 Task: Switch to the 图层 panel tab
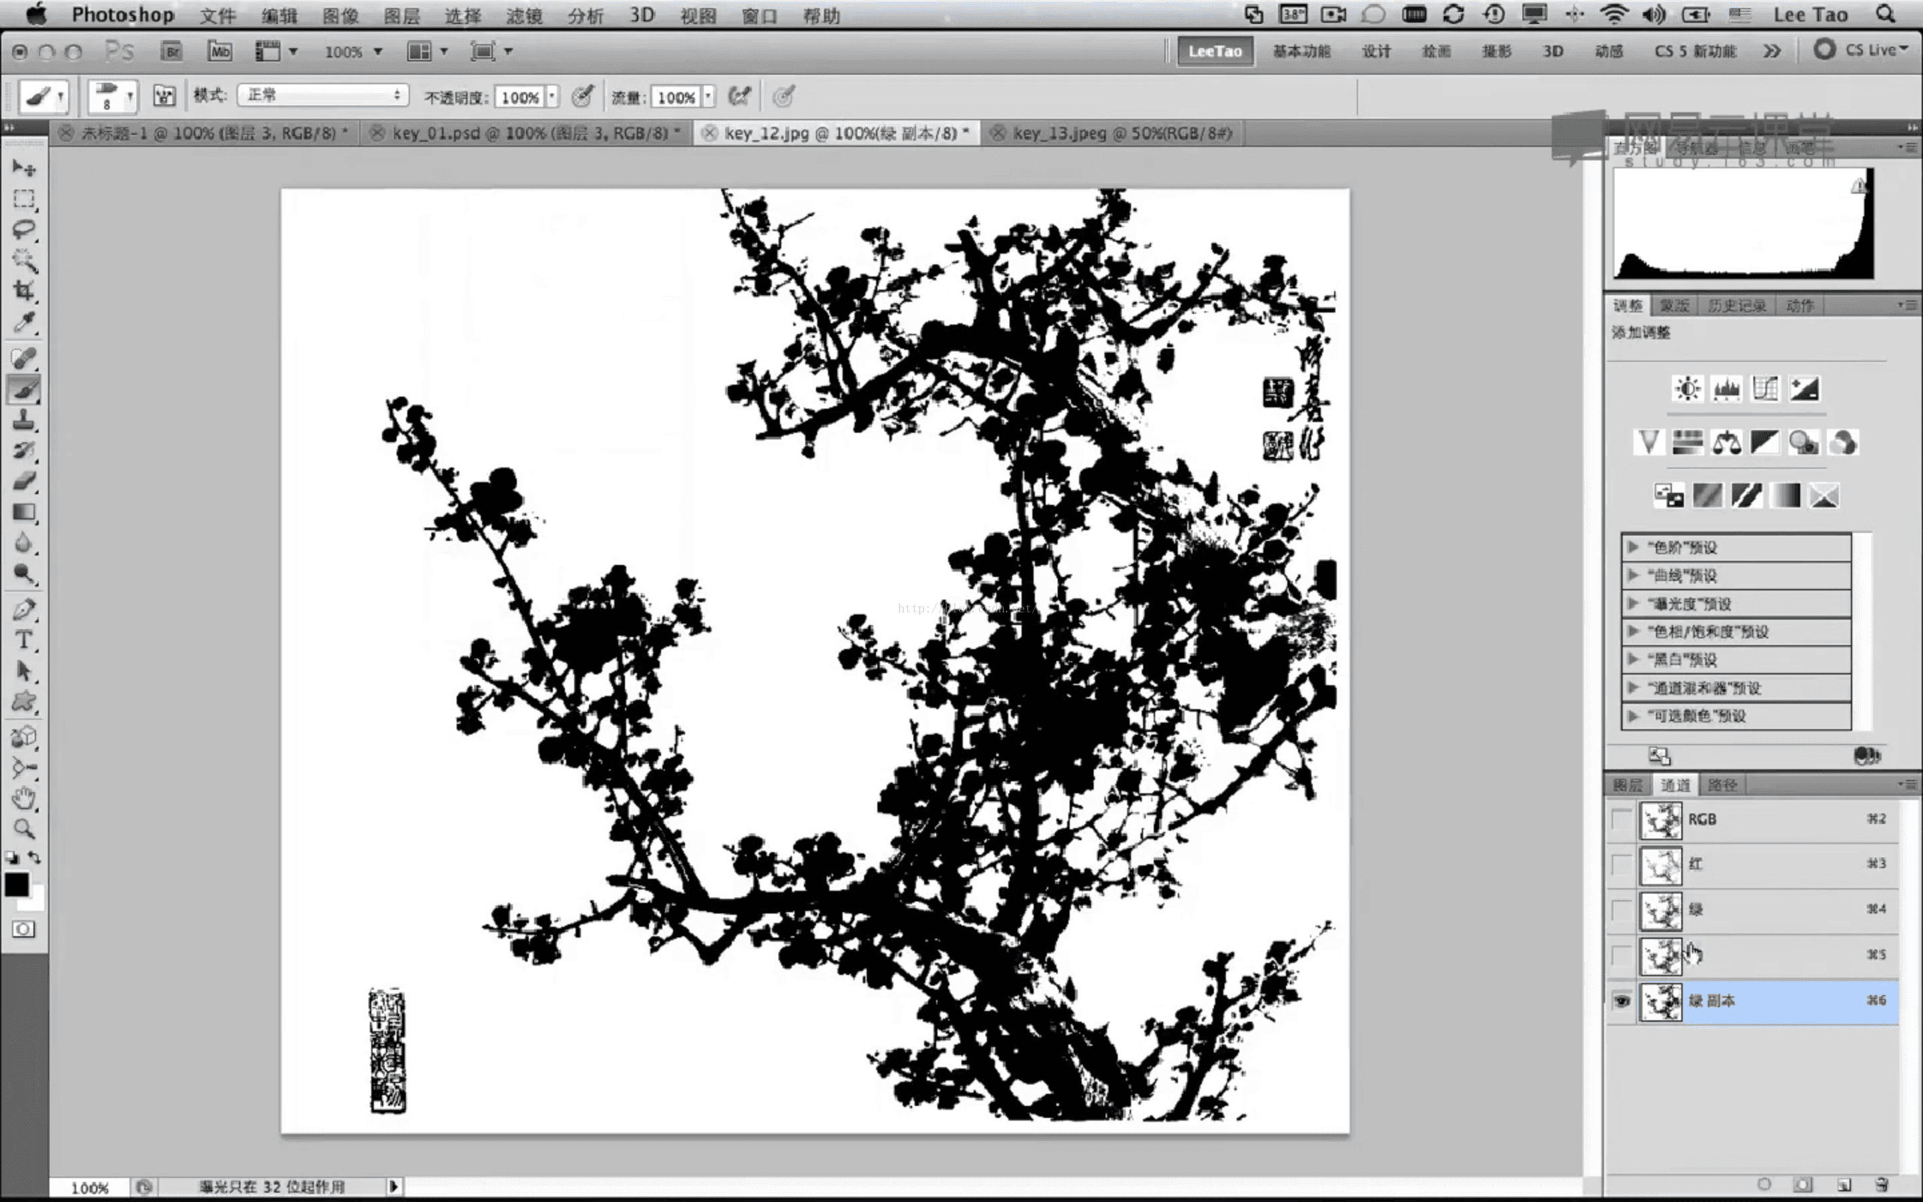tap(1627, 785)
